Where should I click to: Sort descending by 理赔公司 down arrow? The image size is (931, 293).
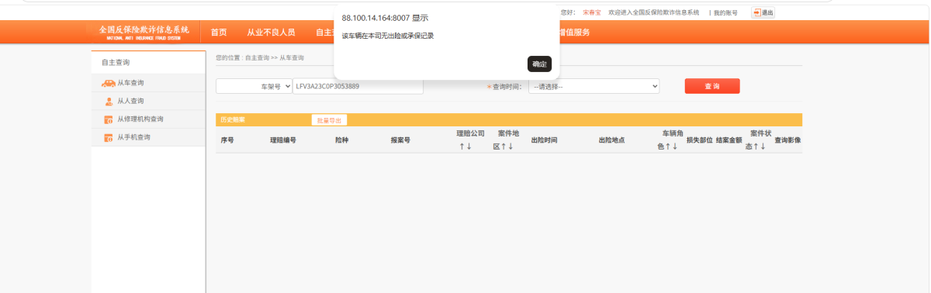point(469,146)
